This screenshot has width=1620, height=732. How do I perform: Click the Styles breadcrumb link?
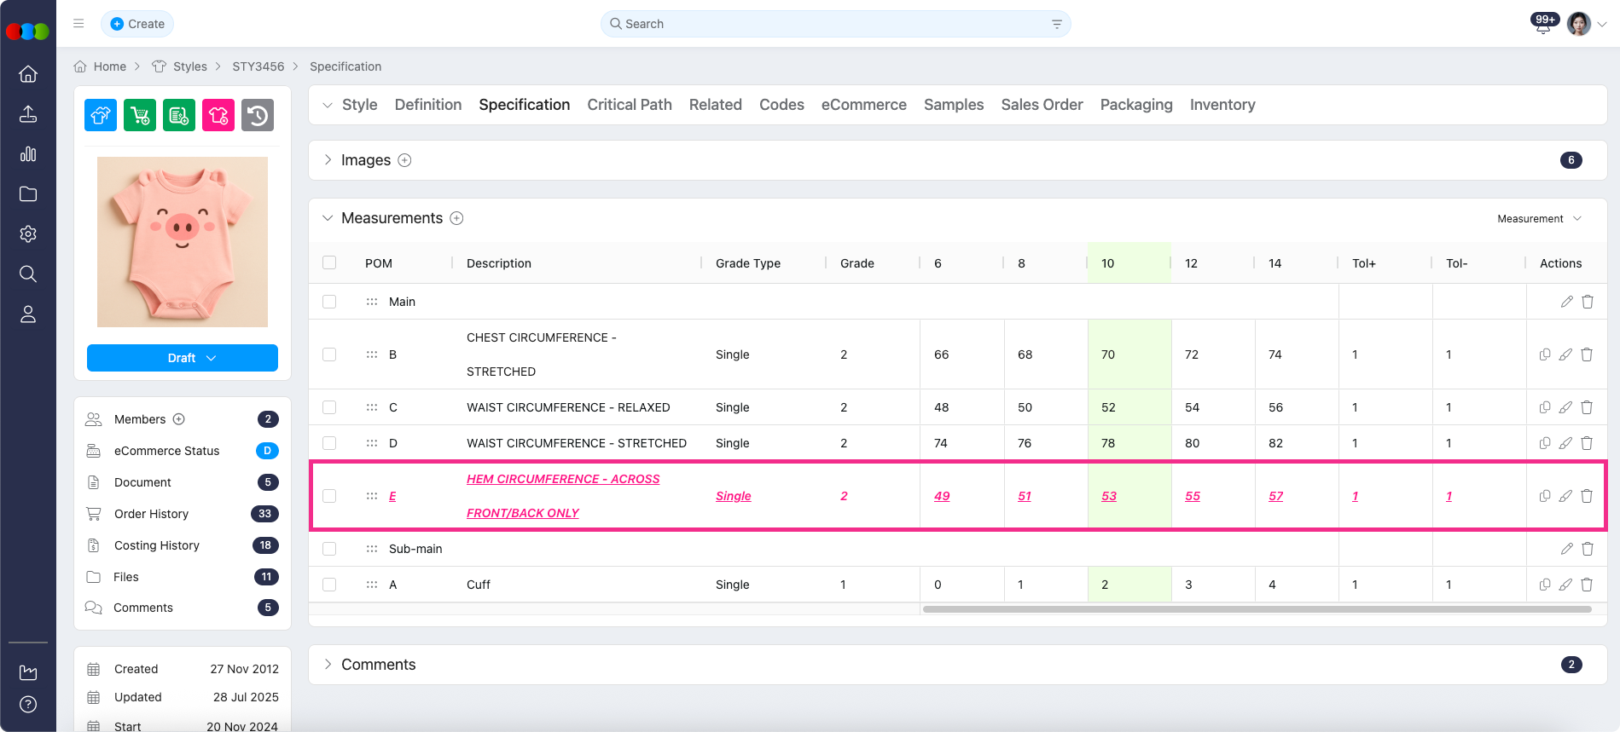189,66
